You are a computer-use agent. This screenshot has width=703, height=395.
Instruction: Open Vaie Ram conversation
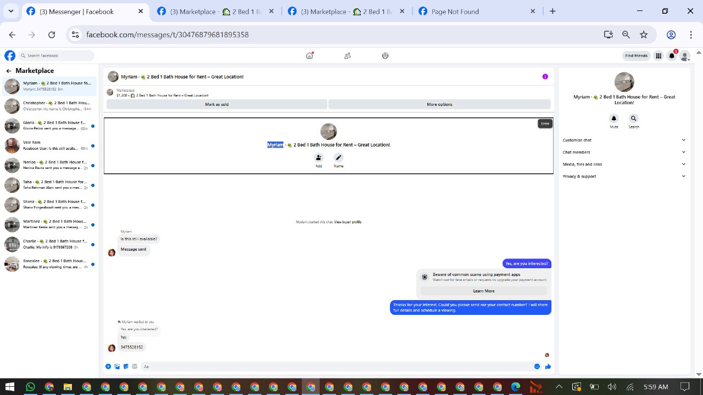49,145
